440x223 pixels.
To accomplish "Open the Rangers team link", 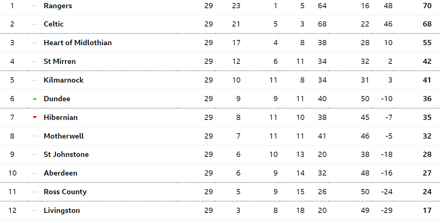I will 58,6.
